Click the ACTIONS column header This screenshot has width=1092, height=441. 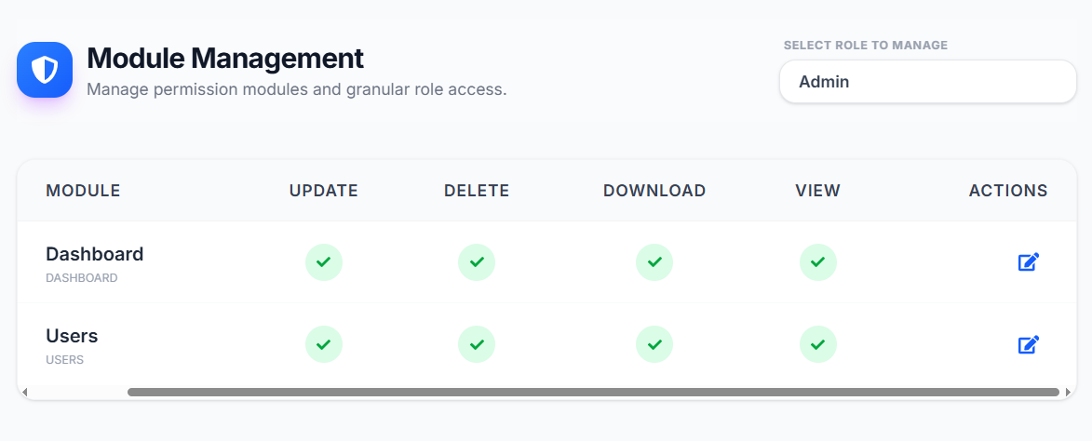[x=1008, y=191]
